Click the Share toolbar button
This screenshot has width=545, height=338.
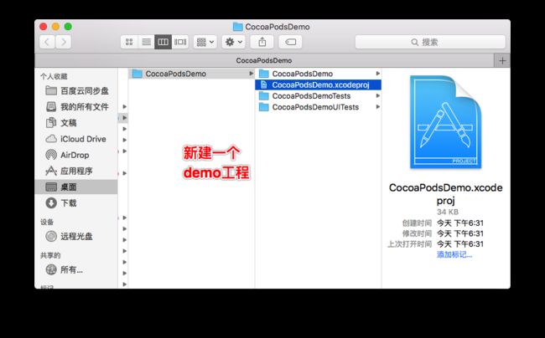tap(262, 43)
